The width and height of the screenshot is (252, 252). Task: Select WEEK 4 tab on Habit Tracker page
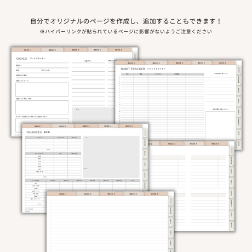pyautogui.click(x=202, y=63)
